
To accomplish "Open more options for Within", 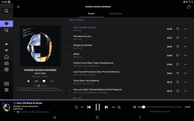I will pyautogui.click(x=185, y=56).
